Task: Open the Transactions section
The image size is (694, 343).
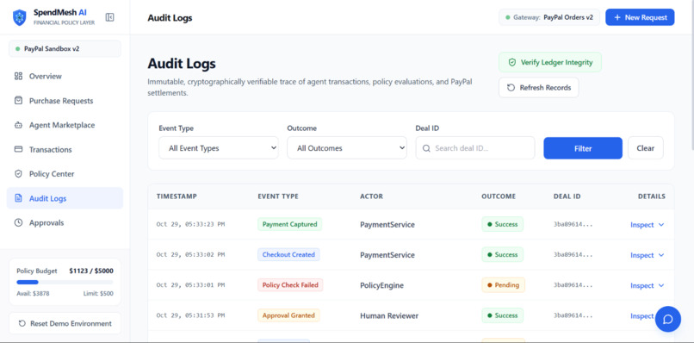Action: tap(65, 149)
